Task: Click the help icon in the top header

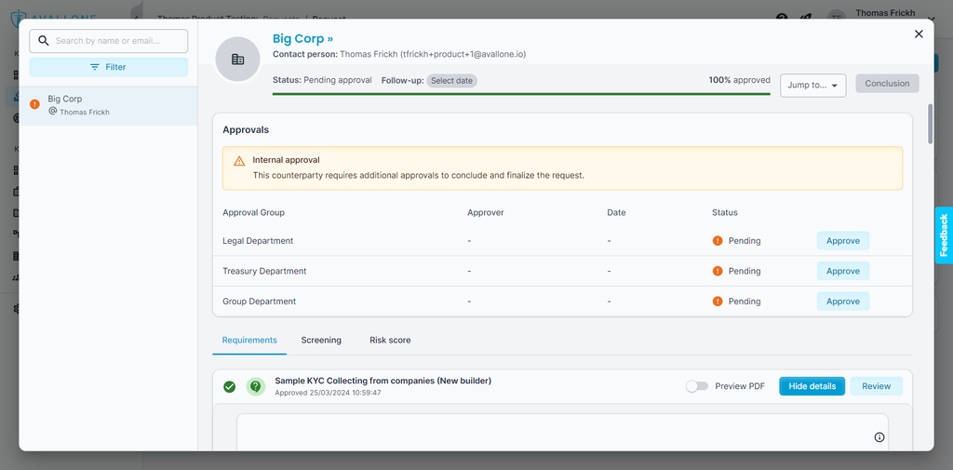Action: coord(782,17)
